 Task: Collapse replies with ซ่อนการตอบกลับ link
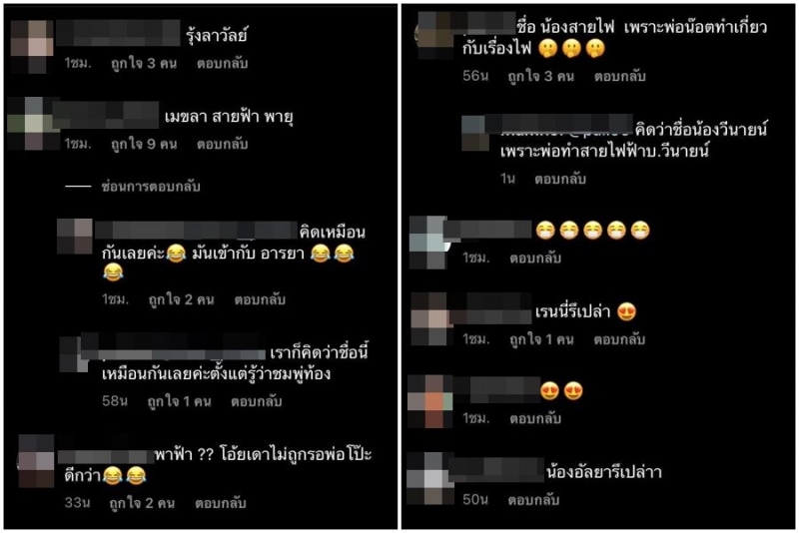tap(151, 187)
